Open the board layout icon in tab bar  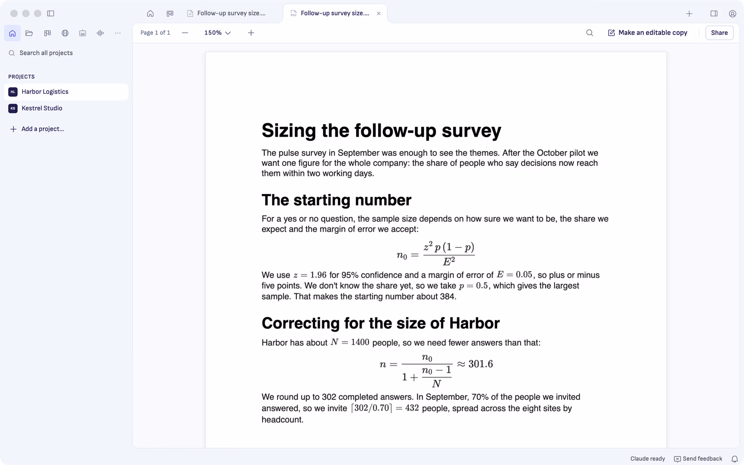pyautogui.click(x=170, y=13)
